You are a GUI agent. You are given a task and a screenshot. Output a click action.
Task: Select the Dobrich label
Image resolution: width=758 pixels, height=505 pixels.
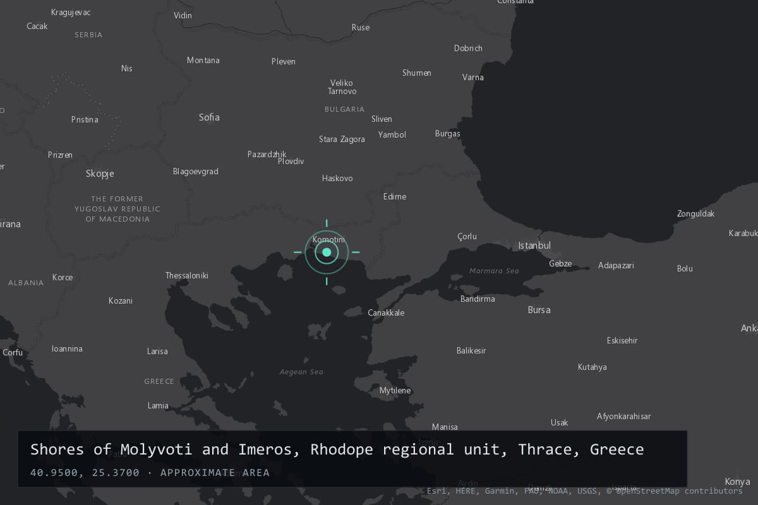(x=468, y=49)
